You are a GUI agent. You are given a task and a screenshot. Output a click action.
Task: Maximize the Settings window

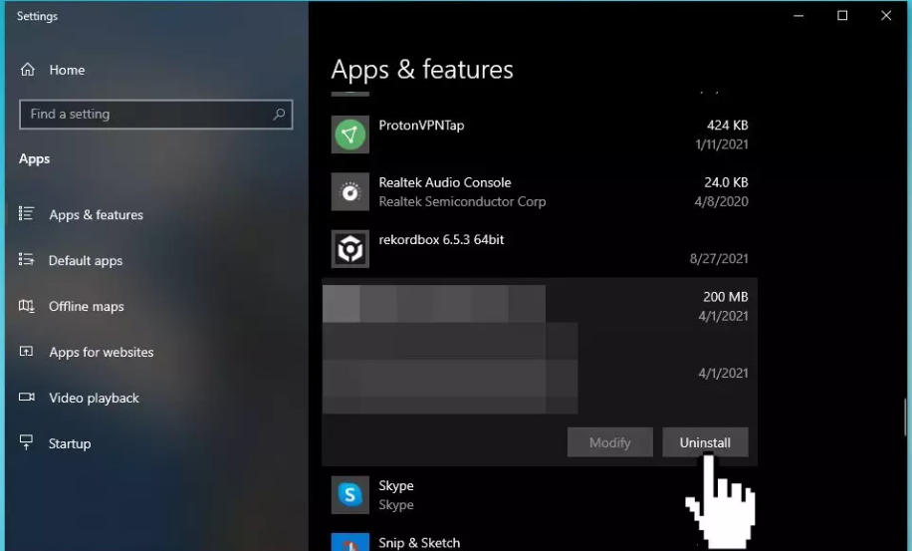coord(842,16)
